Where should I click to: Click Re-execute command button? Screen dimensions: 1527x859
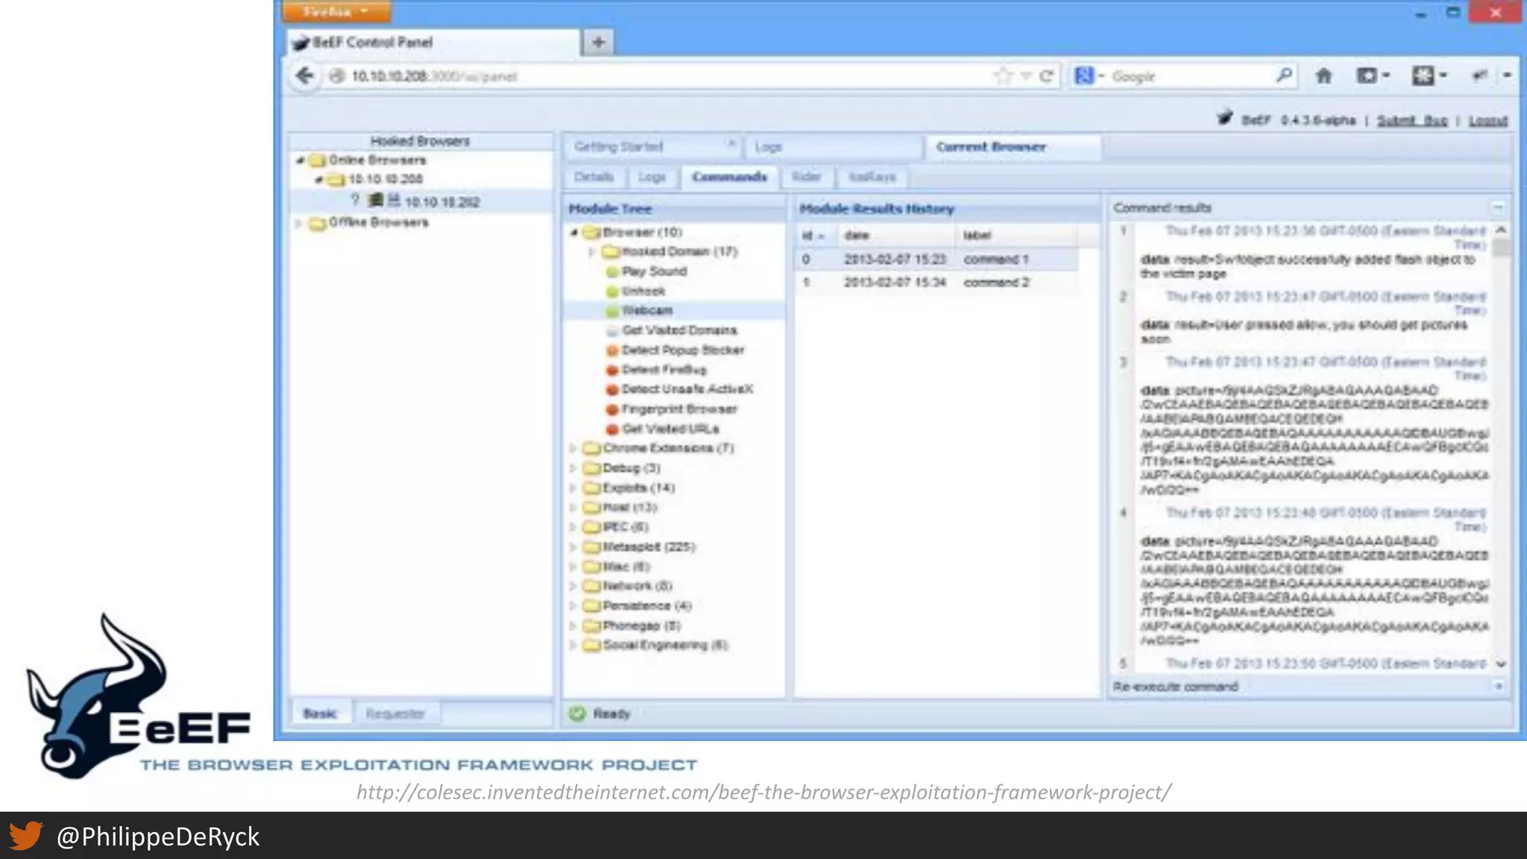tap(1175, 687)
